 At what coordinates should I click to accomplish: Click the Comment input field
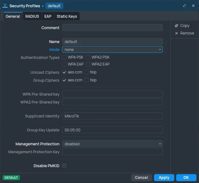pos(112,28)
